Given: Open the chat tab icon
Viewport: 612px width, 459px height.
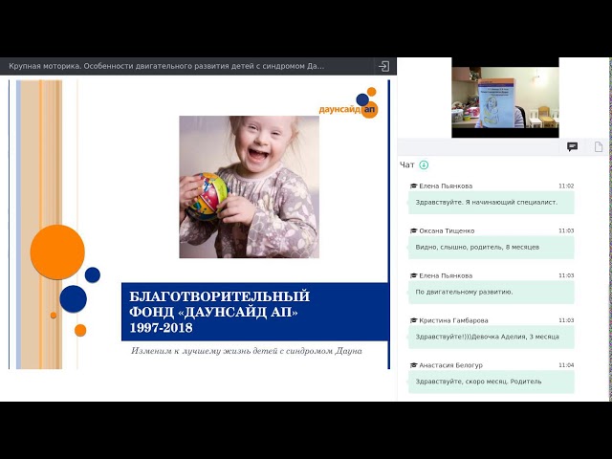Looking at the screenshot, I should tap(572, 146).
